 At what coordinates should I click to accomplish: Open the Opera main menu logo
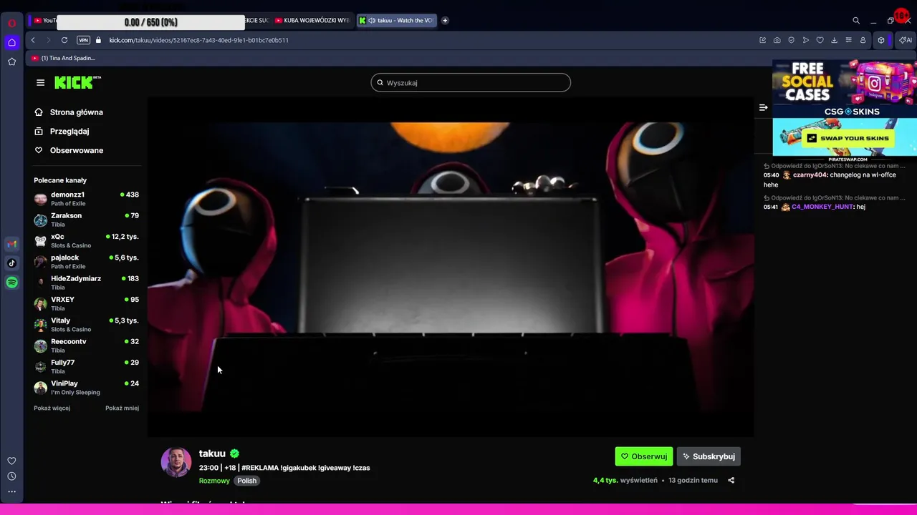point(11,23)
